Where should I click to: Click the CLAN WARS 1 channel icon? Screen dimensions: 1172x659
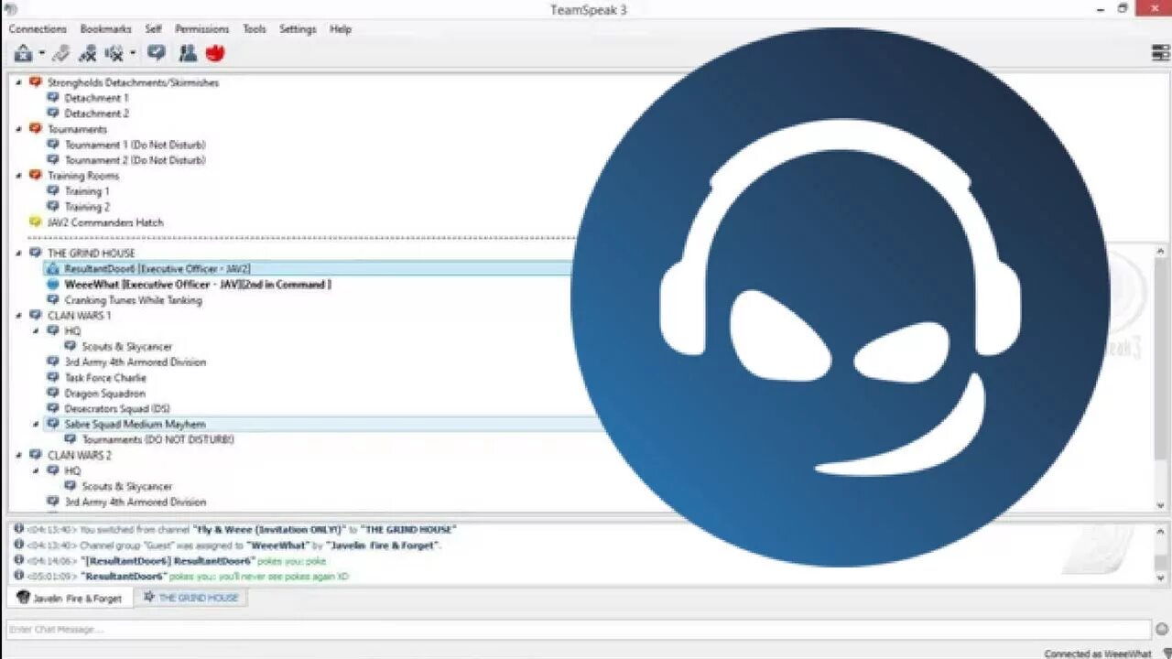coord(36,316)
